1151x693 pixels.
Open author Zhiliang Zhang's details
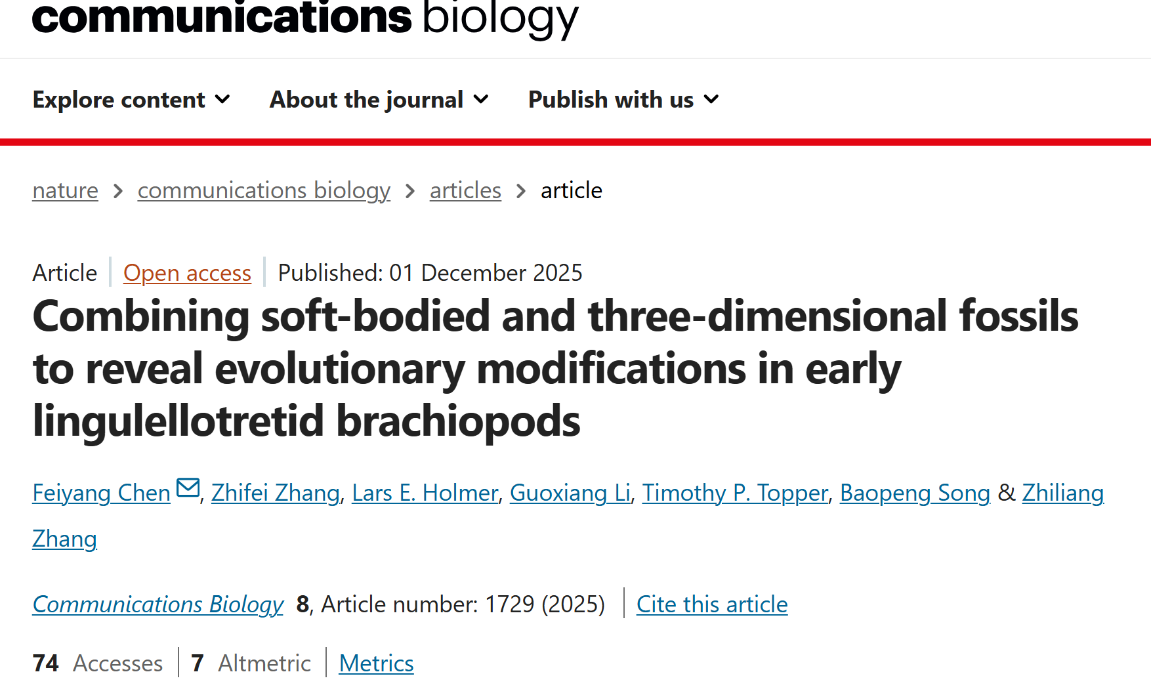click(x=1062, y=493)
